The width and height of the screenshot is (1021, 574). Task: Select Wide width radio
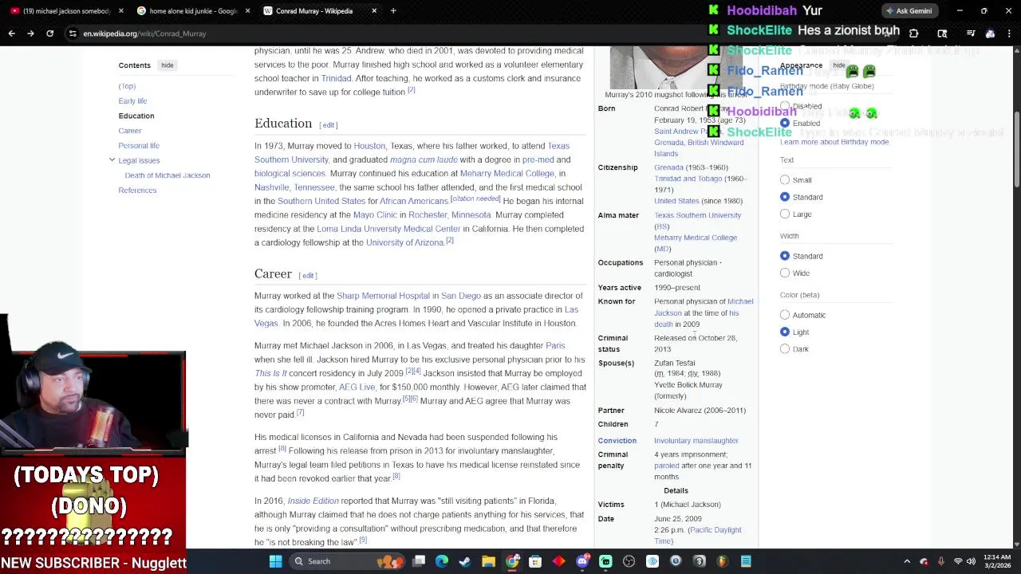pos(785,273)
